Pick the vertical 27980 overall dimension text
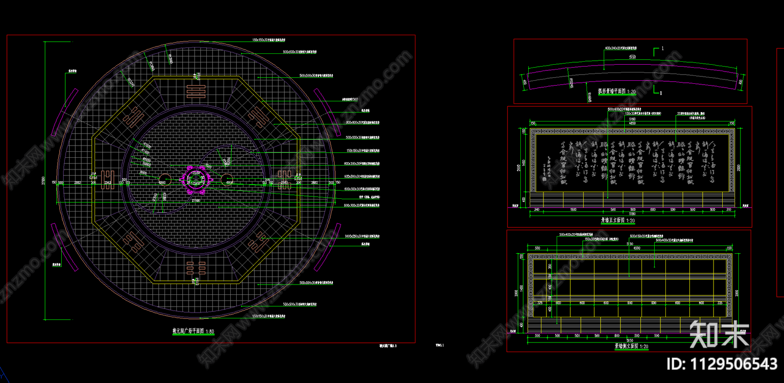 tap(44, 181)
